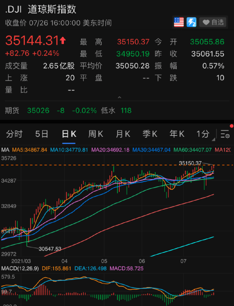This screenshot has width=234, height=306.
Task: Tap the 振幅 value 0.57%
Action: pos(213,66)
